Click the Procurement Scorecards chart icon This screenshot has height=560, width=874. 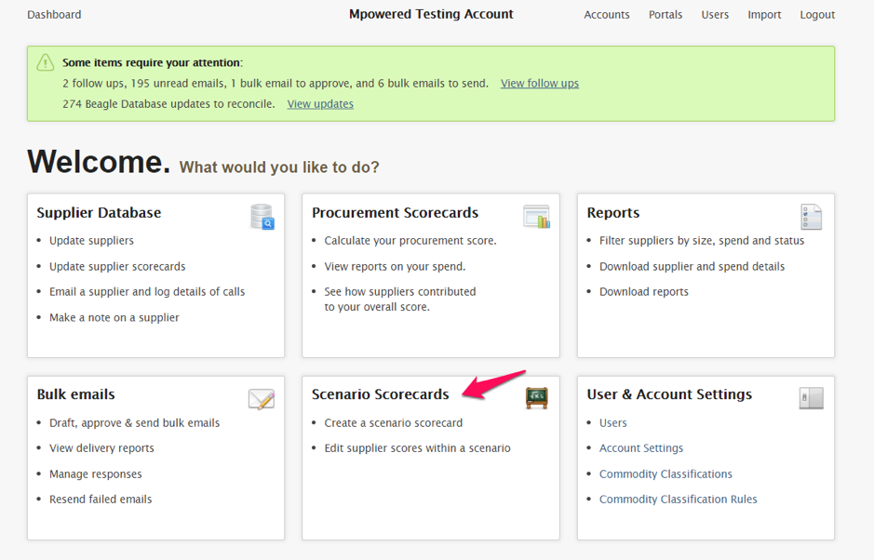(x=537, y=217)
